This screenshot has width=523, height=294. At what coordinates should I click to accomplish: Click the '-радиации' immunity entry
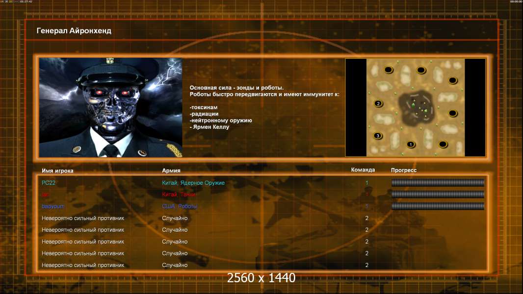[x=204, y=114]
